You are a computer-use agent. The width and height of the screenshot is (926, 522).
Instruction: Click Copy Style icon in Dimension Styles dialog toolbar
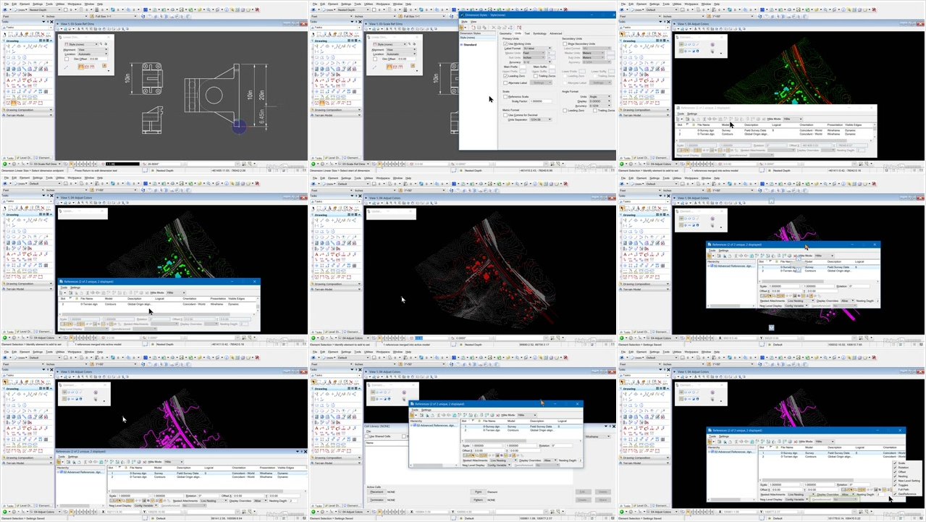point(484,28)
